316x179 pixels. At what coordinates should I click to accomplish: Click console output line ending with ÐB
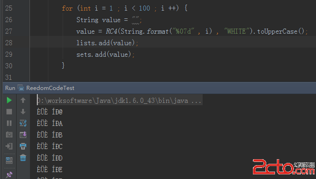coord(50,135)
